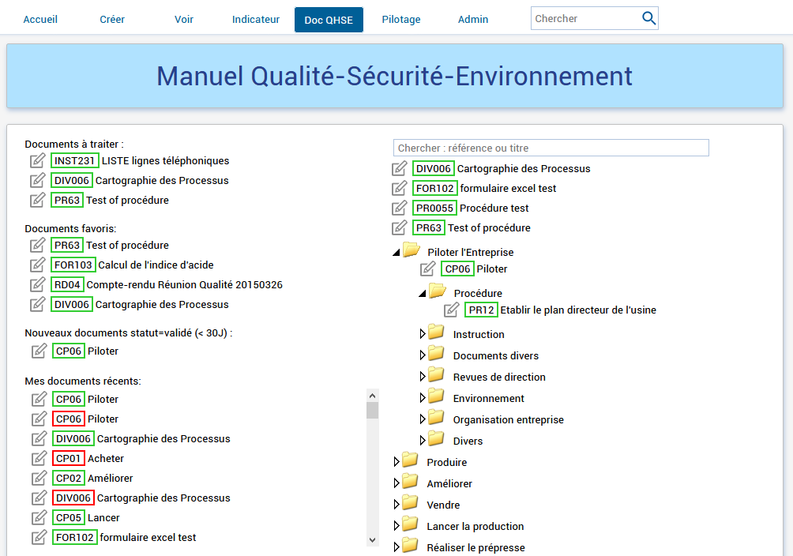Click the Instruction folder icon
Screen dimensions: 793x556
pyautogui.click(x=436, y=332)
